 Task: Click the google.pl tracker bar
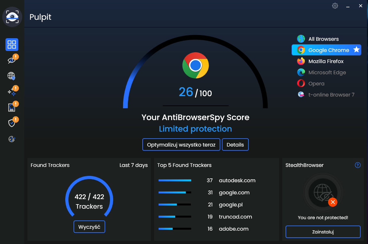pyautogui.click(x=175, y=205)
